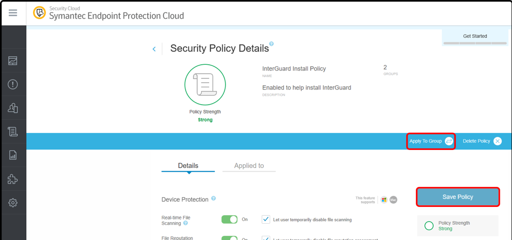
Task: Toggle the File Reputation switch
Action: 230,238
